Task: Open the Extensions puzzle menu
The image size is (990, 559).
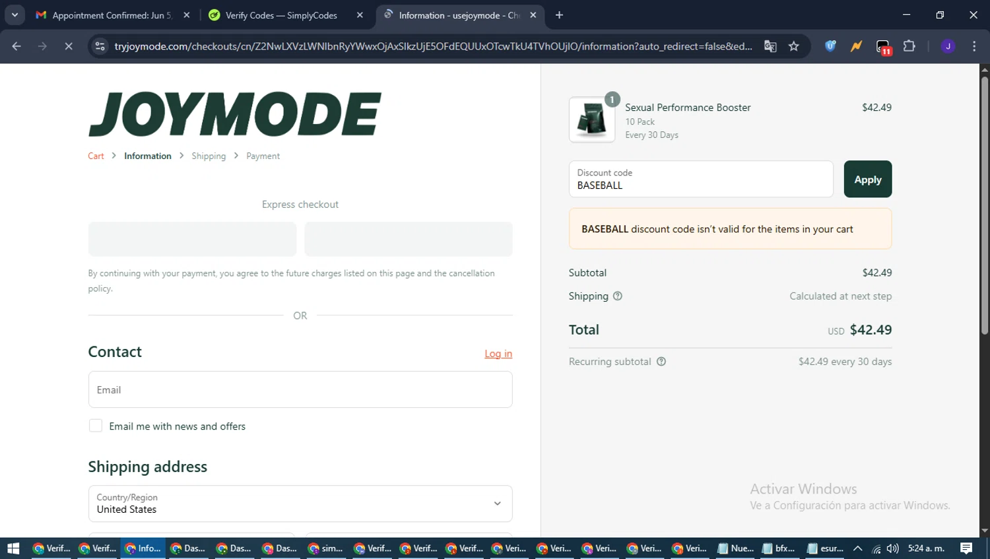Action: (909, 46)
